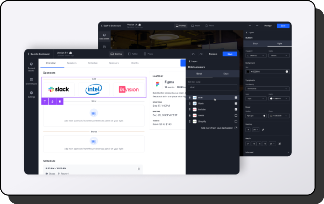The height and width of the screenshot is (204, 324).
Task: Go back to Layers in back window panel
Action: pyautogui.click(x=250, y=33)
